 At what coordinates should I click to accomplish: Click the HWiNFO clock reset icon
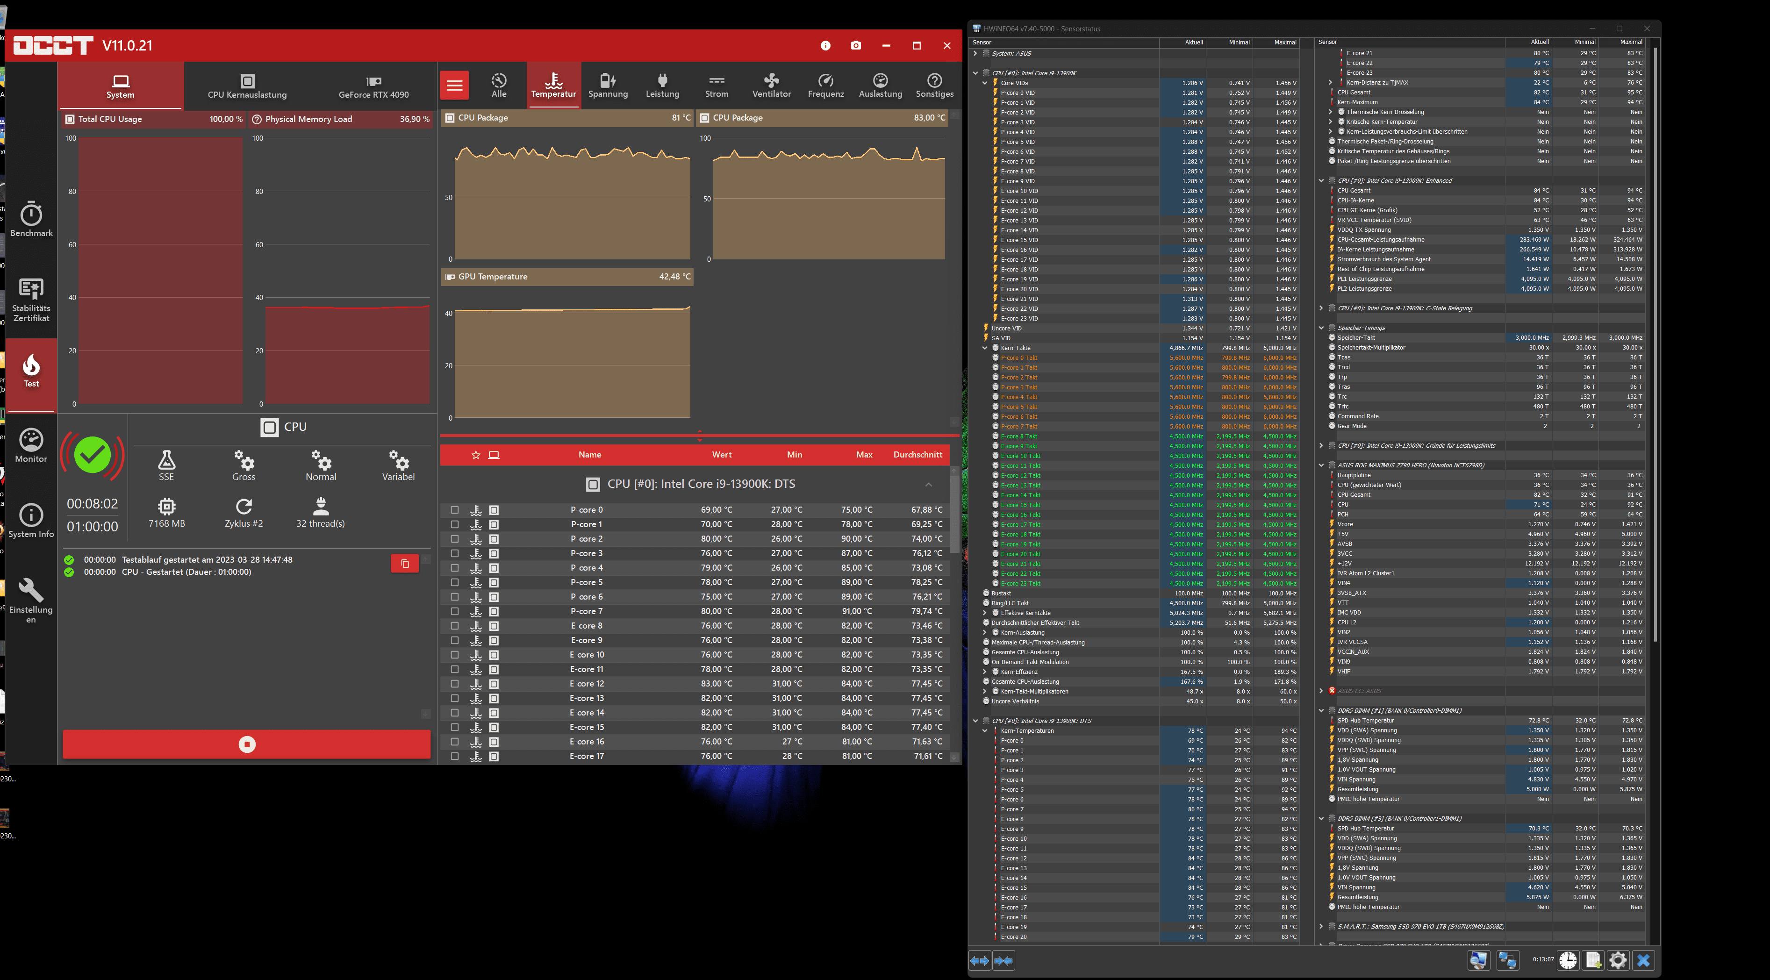tap(1568, 960)
